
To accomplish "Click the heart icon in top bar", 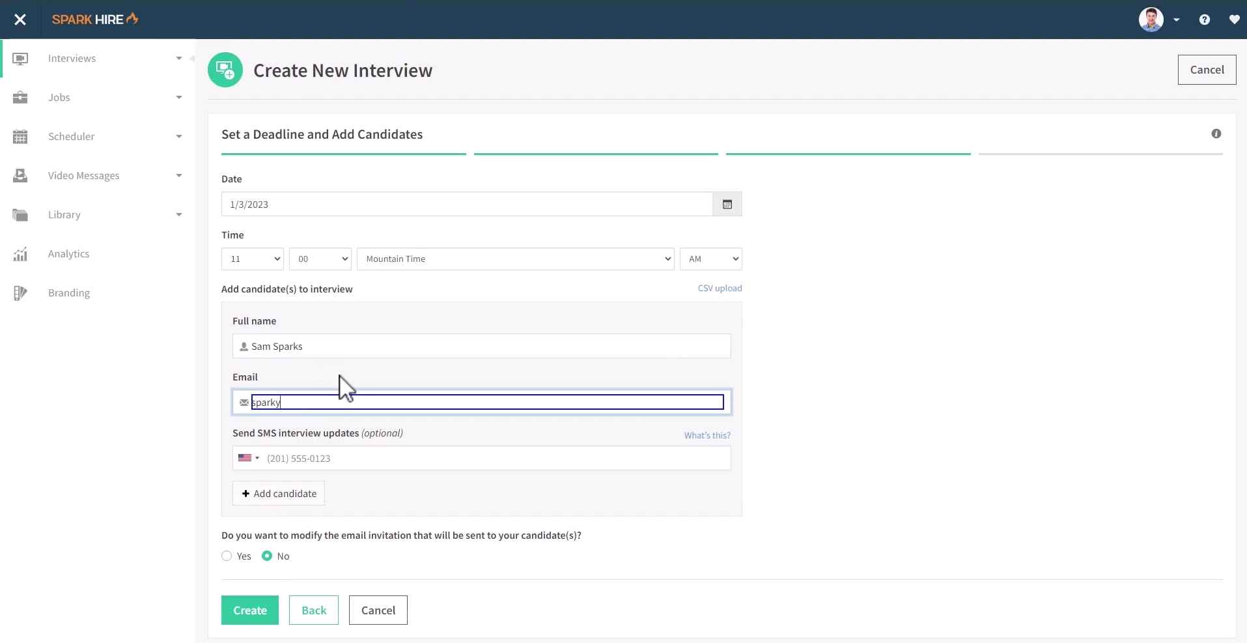I will [1233, 20].
